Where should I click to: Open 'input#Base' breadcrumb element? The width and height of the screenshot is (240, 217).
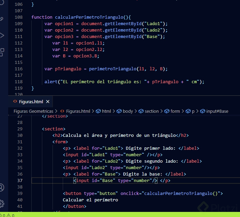click(x=217, y=111)
